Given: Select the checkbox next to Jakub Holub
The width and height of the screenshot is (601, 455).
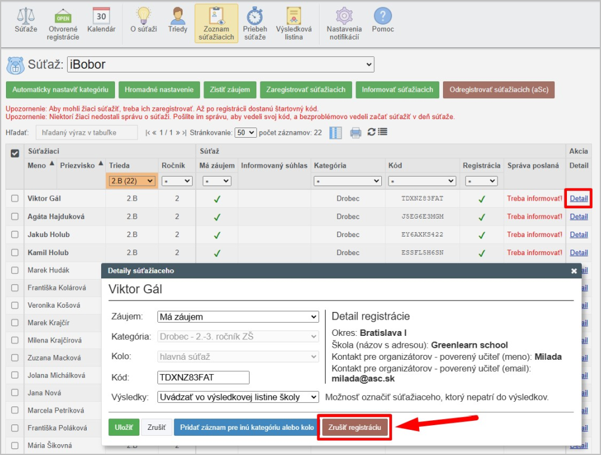Looking at the screenshot, I should (16, 235).
